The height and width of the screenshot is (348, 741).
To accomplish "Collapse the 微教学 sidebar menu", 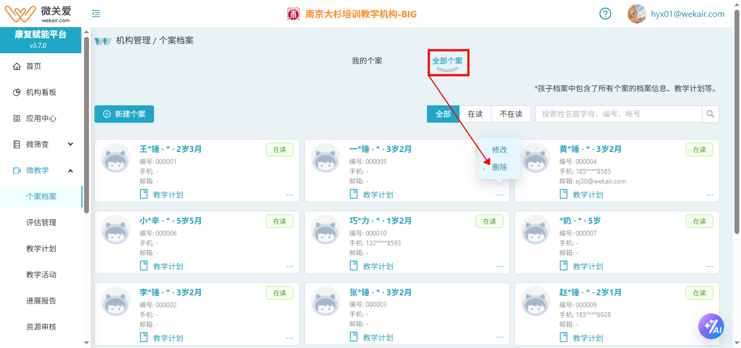I will pos(70,170).
